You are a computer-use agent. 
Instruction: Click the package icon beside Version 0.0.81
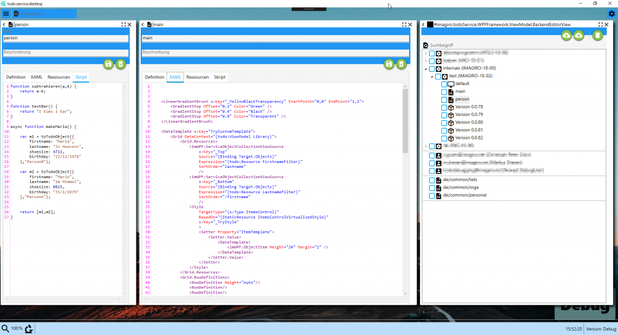click(451, 130)
